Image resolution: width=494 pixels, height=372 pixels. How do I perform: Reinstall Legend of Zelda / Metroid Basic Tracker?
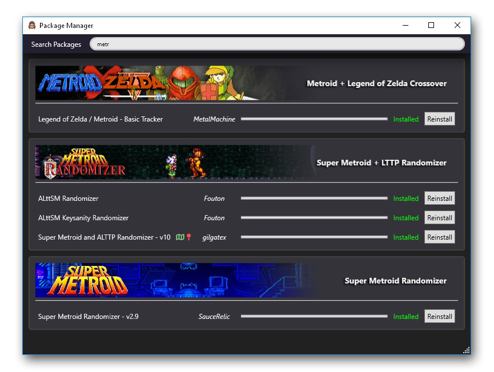click(440, 119)
